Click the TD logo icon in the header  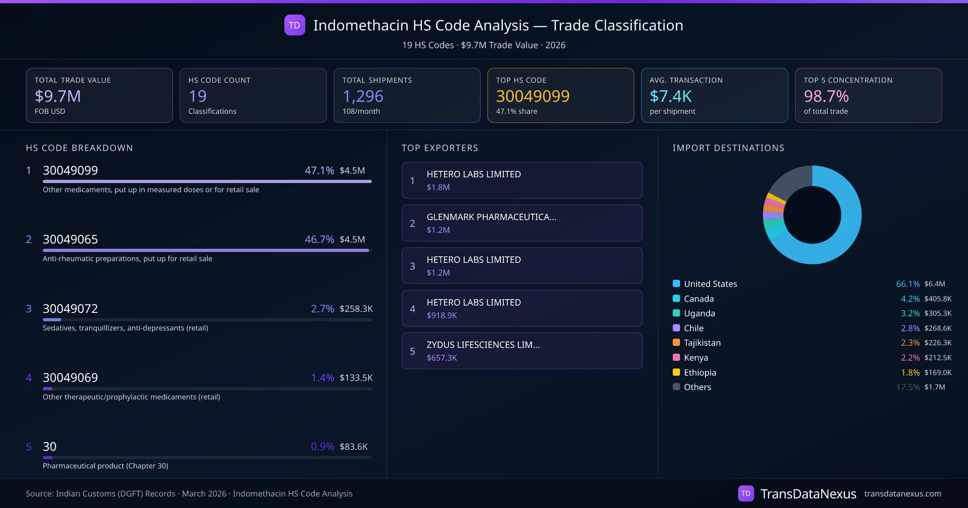click(x=295, y=25)
